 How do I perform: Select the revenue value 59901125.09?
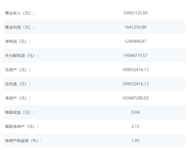[135, 13]
